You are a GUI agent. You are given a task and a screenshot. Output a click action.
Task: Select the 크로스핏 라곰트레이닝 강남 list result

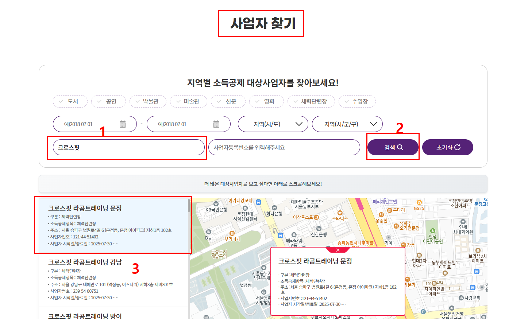coord(113,280)
